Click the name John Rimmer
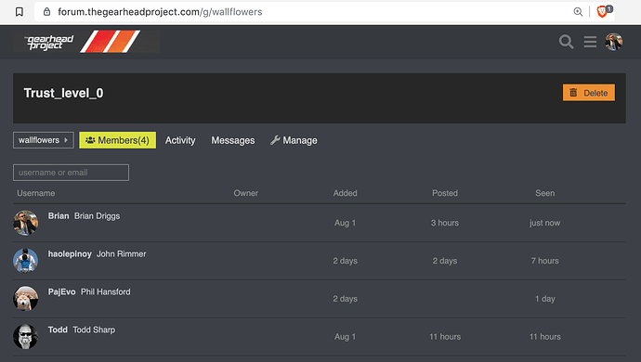 click(x=121, y=253)
